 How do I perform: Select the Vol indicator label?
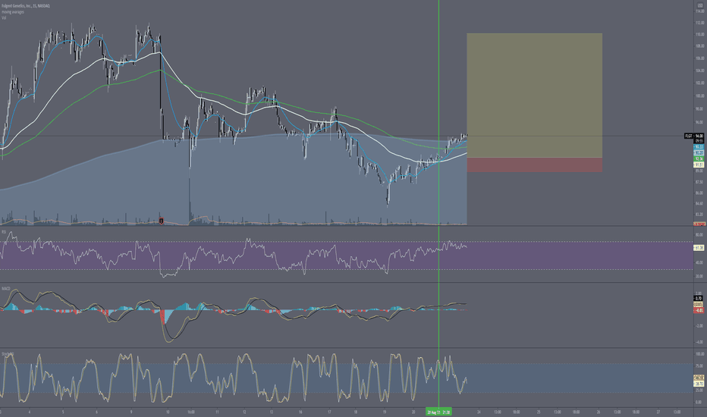(4, 17)
